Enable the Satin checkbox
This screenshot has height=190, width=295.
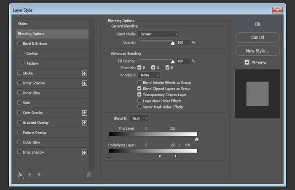[19, 102]
